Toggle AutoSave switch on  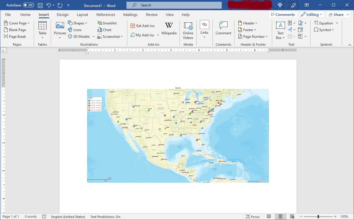[29, 5]
